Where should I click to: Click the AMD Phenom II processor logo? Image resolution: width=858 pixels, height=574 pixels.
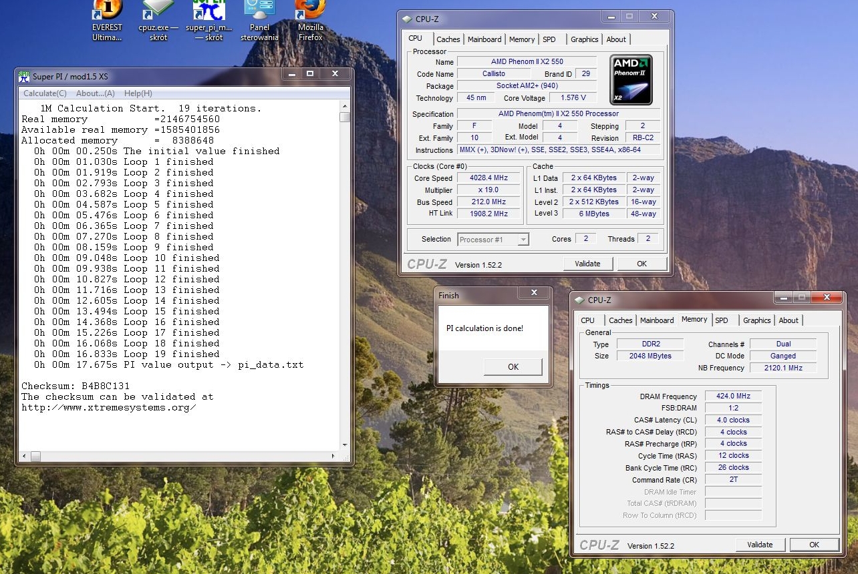tap(631, 80)
